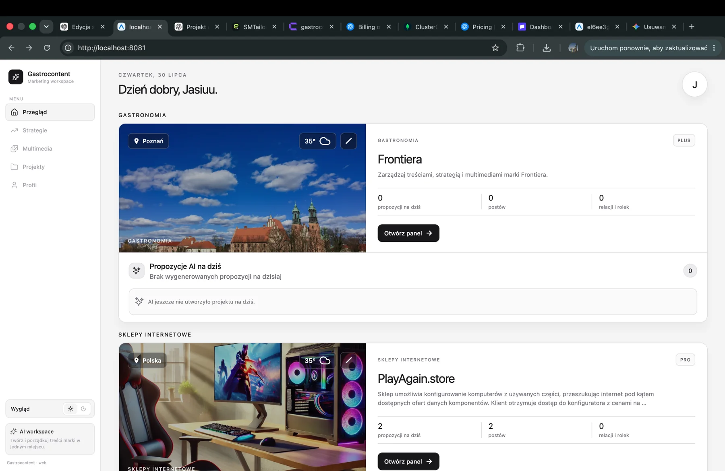The height and width of the screenshot is (471, 725).
Task: Click the Gastrocontent sparkle logo icon
Action: click(16, 76)
